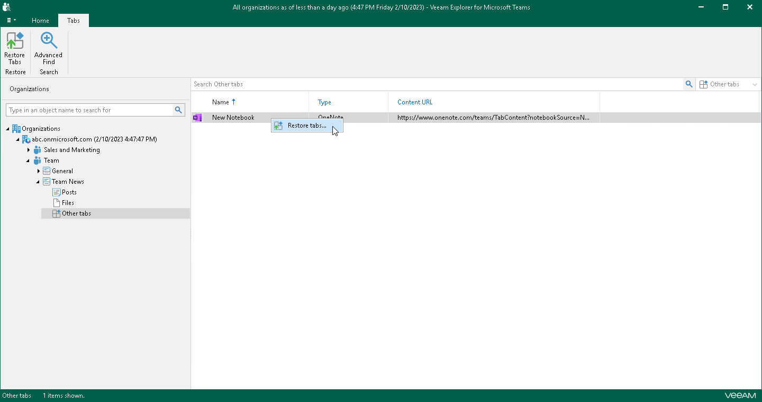Select the Organizations tree label

[41, 129]
